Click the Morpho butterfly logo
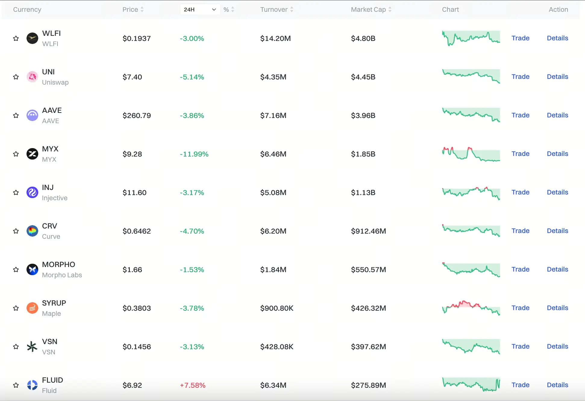Screen dimensions: 585x401 [x=32, y=269]
